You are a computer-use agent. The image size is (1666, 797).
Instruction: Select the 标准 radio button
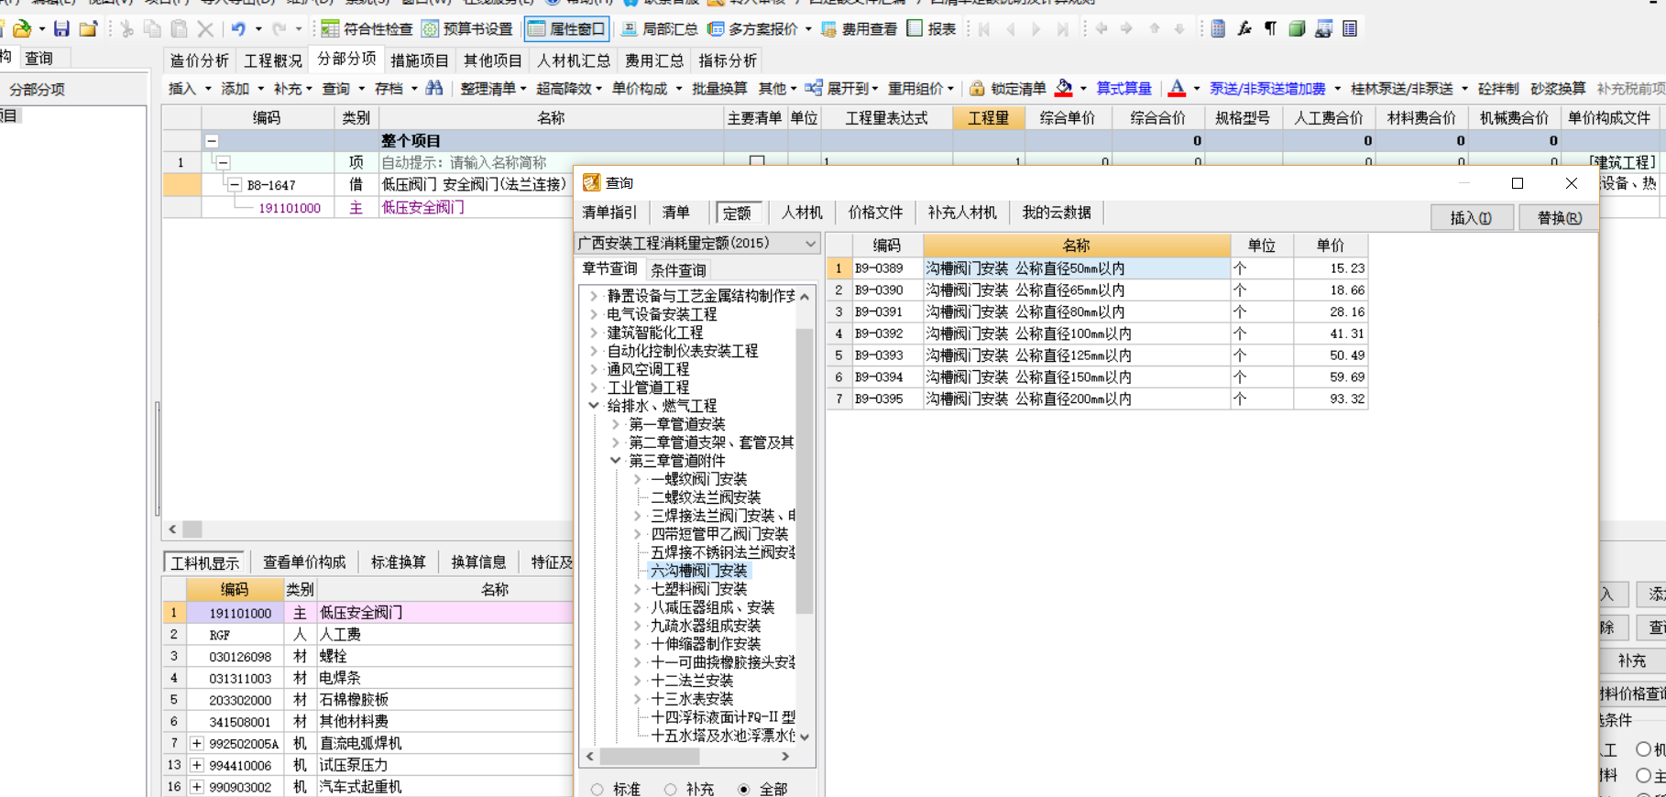point(597,789)
